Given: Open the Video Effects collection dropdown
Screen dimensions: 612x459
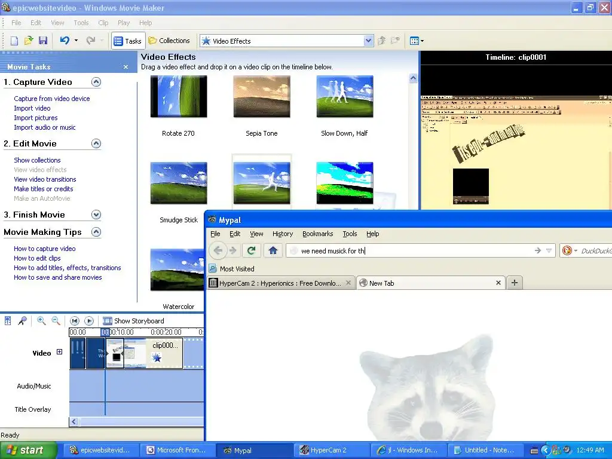Looking at the screenshot, I should click(x=368, y=41).
